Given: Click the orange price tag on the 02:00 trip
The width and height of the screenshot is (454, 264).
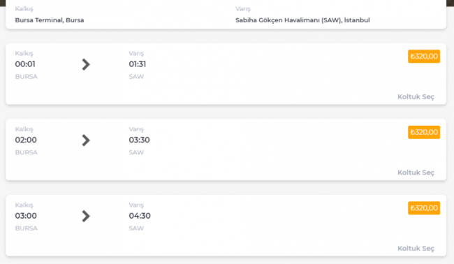Looking at the screenshot, I should pyautogui.click(x=424, y=132).
